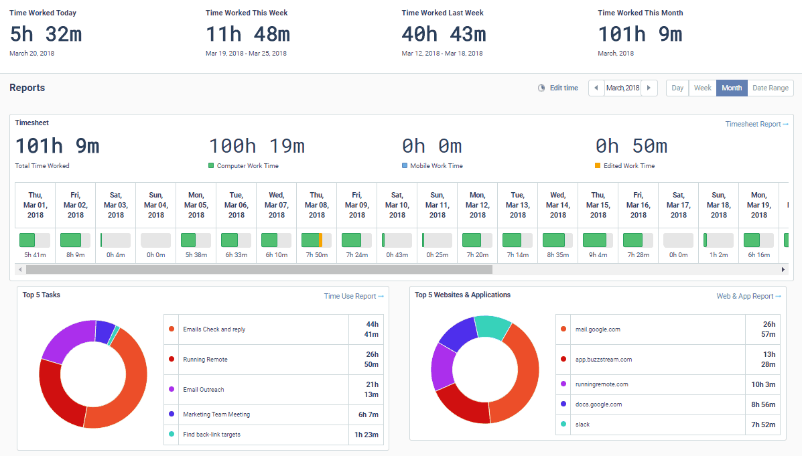
Task: Click the teal dot beside slack
Action: pyautogui.click(x=563, y=425)
